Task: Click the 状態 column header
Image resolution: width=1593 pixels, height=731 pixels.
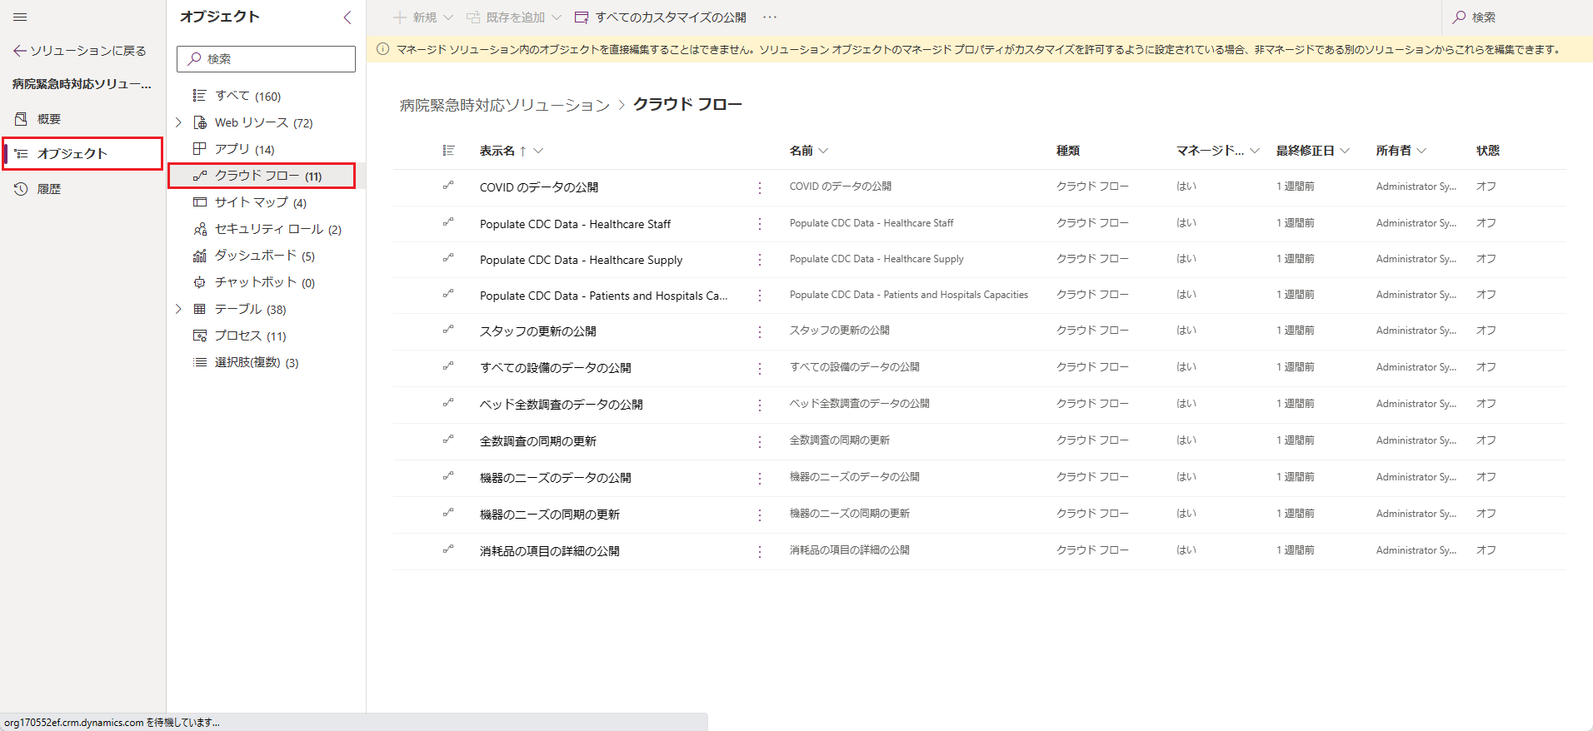Action: pyautogui.click(x=1487, y=151)
